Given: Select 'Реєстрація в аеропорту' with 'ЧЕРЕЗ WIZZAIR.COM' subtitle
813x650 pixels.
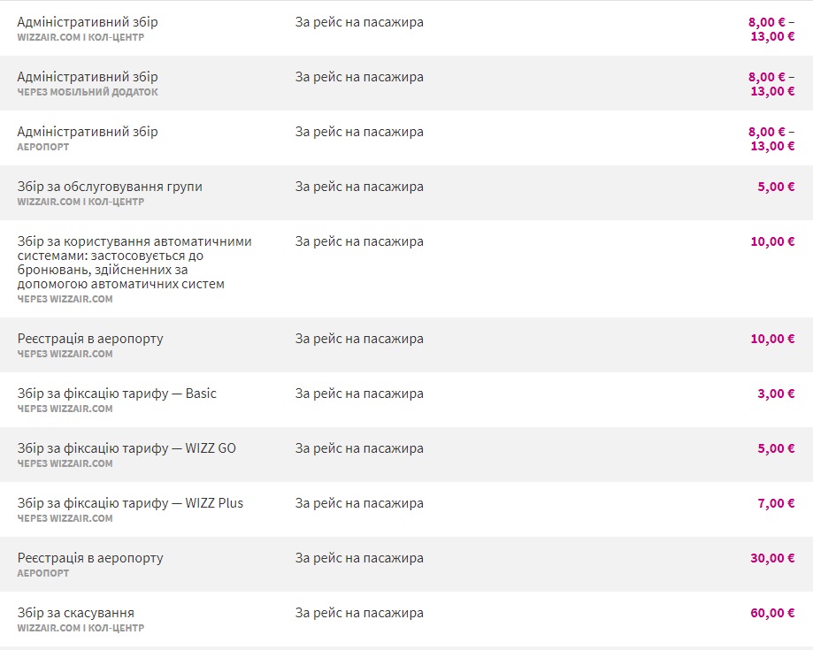Looking at the screenshot, I should (x=90, y=339).
